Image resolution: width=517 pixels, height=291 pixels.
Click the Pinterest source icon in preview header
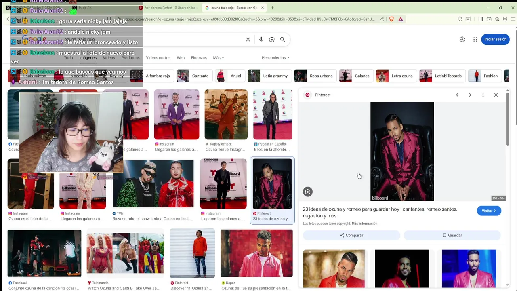coord(307,95)
